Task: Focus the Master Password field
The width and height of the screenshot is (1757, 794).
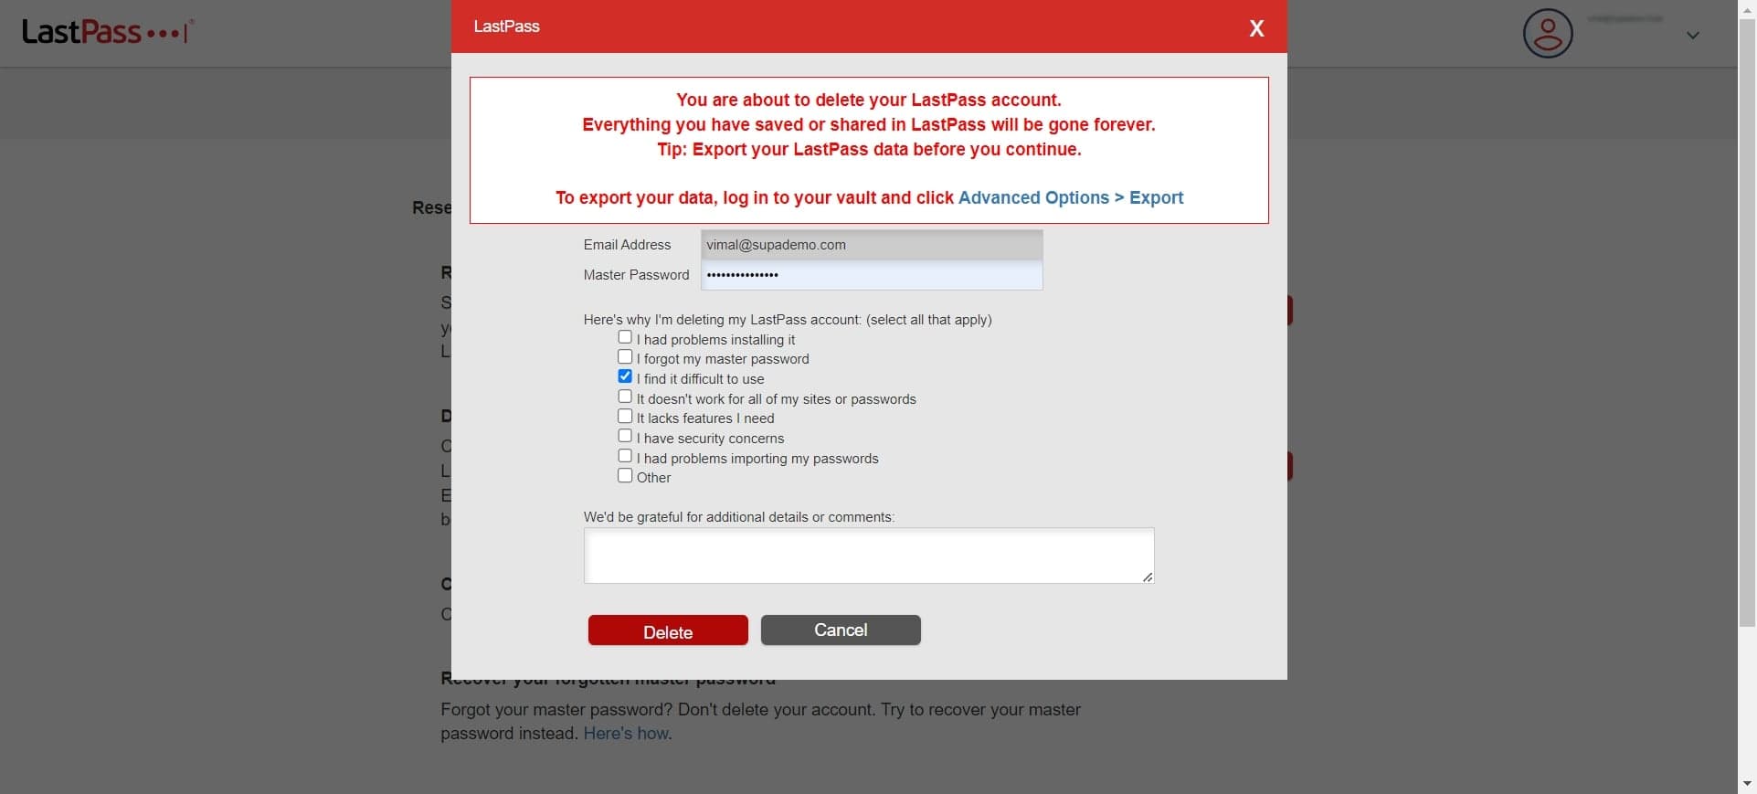Action: tap(871, 275)
